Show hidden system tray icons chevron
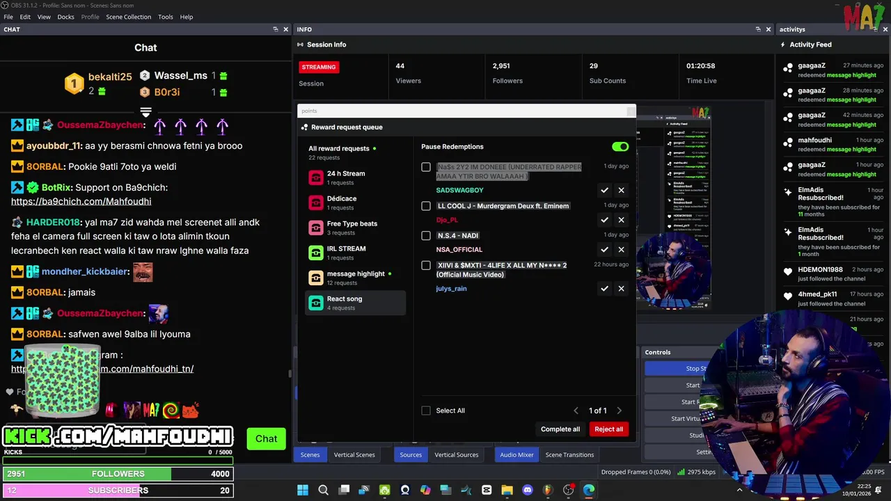Image resolution: width=891 pixels, height=501 pixels. (739, 490)
